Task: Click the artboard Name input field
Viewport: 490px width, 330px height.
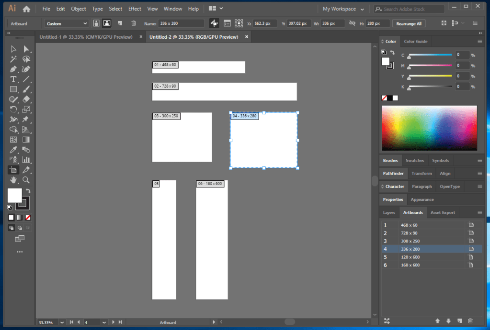Action: pyautogui.click(x=181, y=23)
